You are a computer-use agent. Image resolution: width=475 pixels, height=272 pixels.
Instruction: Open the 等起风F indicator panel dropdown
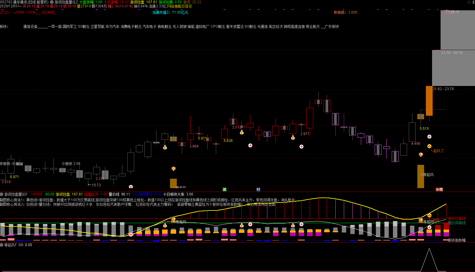2,245
